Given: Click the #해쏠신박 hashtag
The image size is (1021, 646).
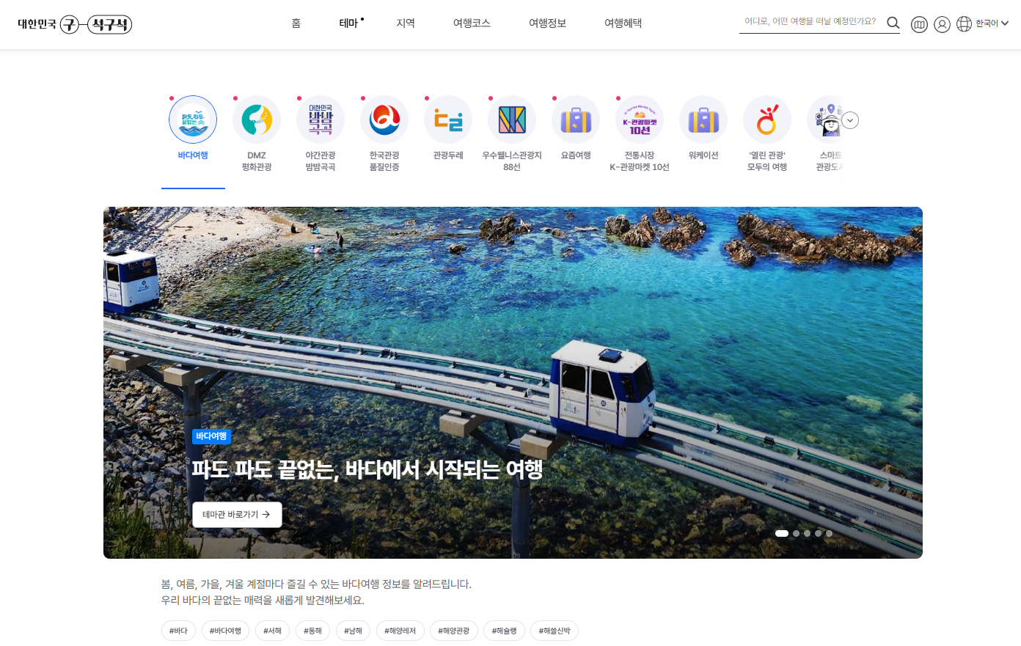Looking at the screenshot, I should point(555,631).
